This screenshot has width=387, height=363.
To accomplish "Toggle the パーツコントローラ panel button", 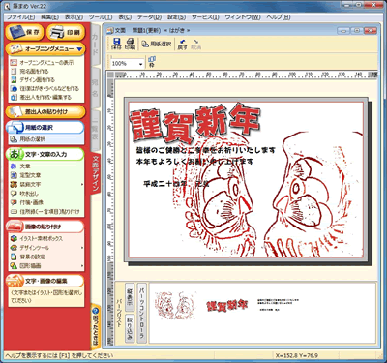I will pos(142,313).
